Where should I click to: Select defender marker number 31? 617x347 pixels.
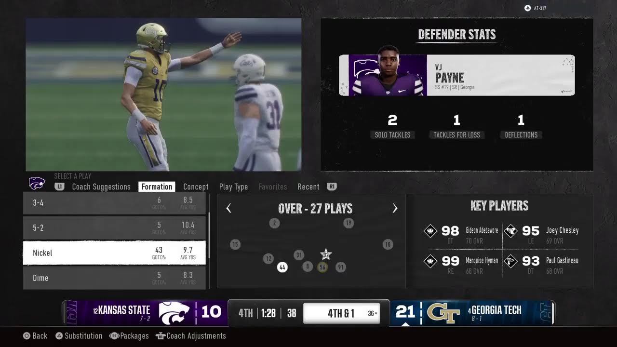click(299, 255)
